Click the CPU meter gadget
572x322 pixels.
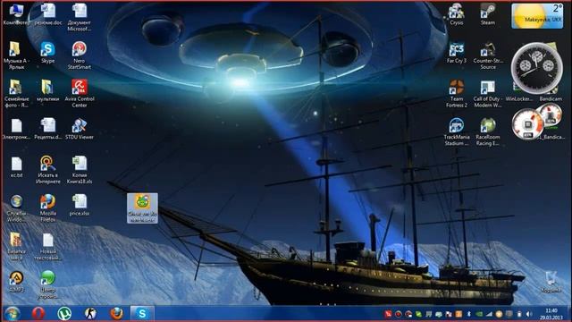[528, 124]
